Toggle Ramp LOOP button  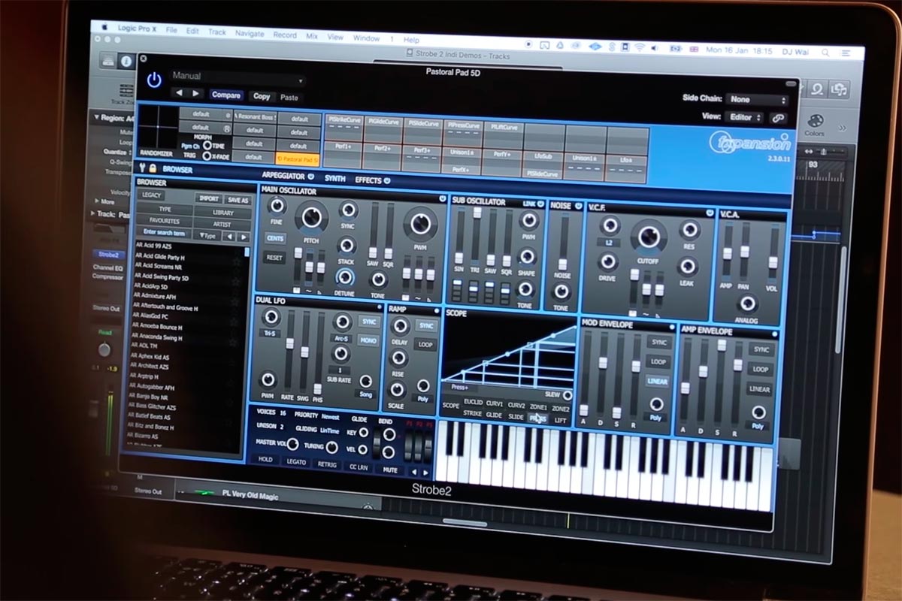425,345
